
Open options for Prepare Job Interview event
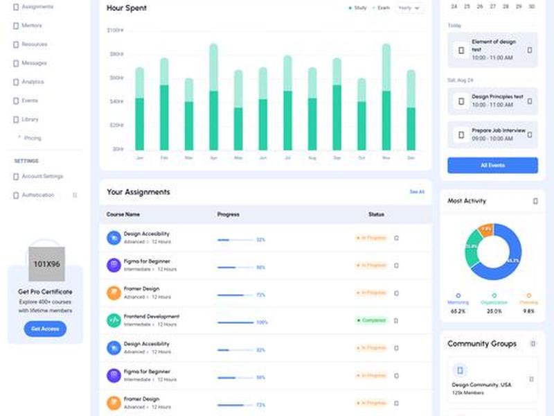530,135
